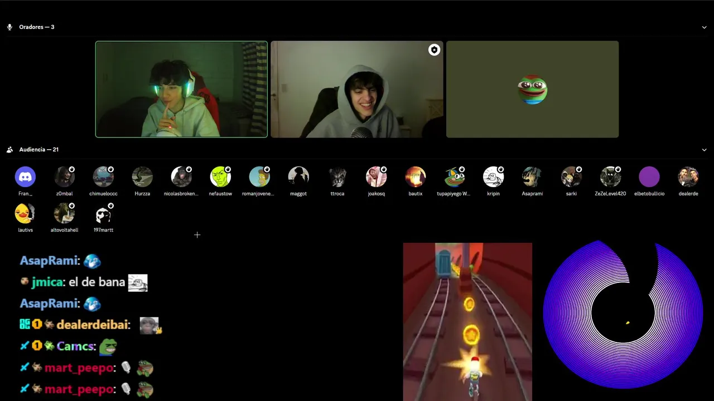
Task: Focus the grey hoodie speaker video
Action: tap(357, 89)
